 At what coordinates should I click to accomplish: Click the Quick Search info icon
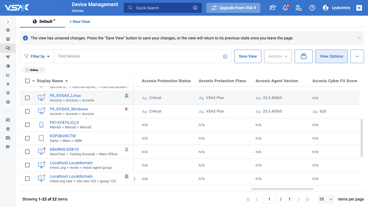point(195,8)
